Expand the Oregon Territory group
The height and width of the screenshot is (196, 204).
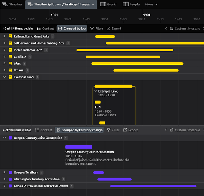click(4, 172)
